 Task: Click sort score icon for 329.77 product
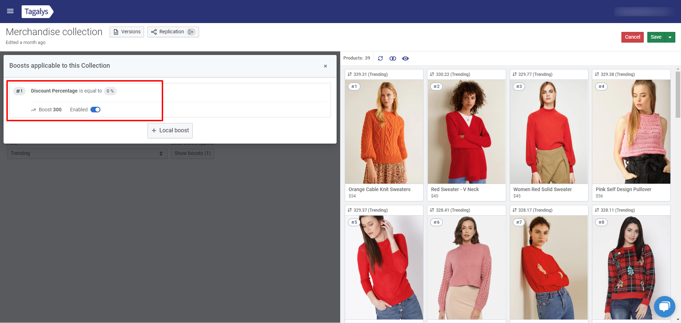(x=515, y=74)
